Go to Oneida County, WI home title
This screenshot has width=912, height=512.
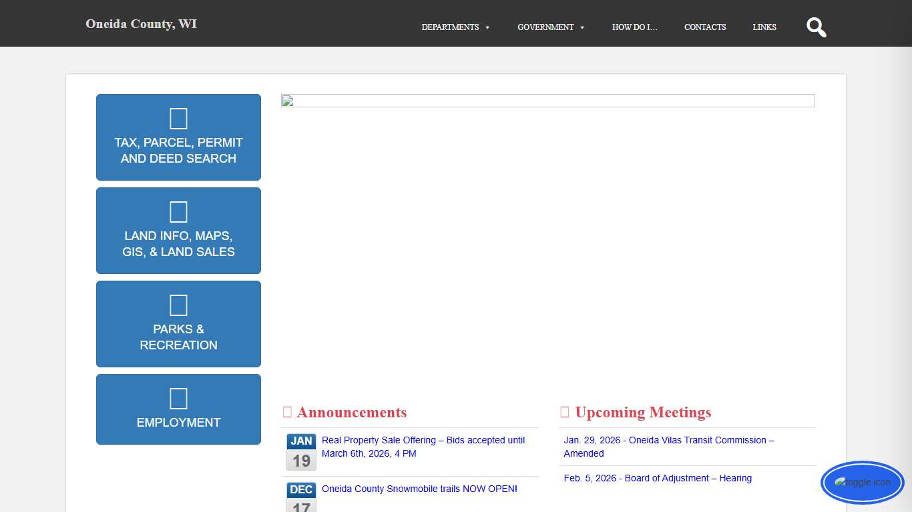[x=141, y=24]
